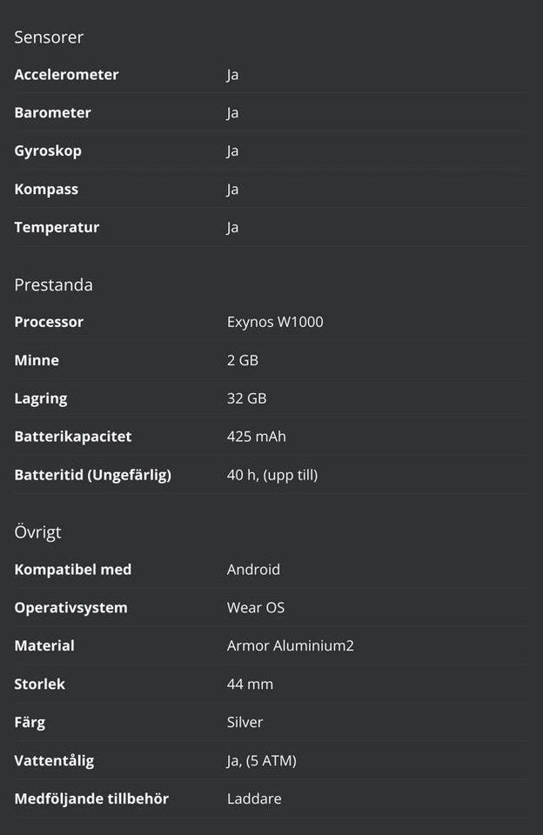Click the Minne value 2 GB

[242, 360]
